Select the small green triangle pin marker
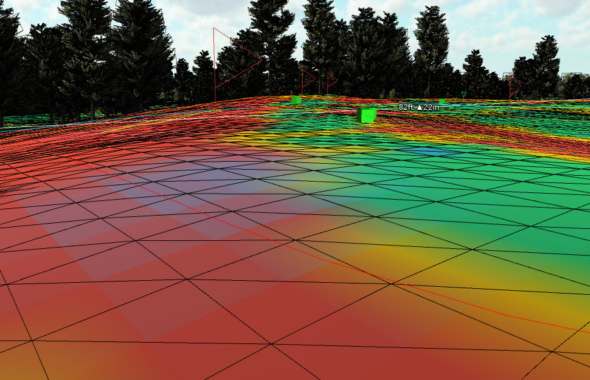Viewport: 590px width, 380px height. (x=463, y=95)
